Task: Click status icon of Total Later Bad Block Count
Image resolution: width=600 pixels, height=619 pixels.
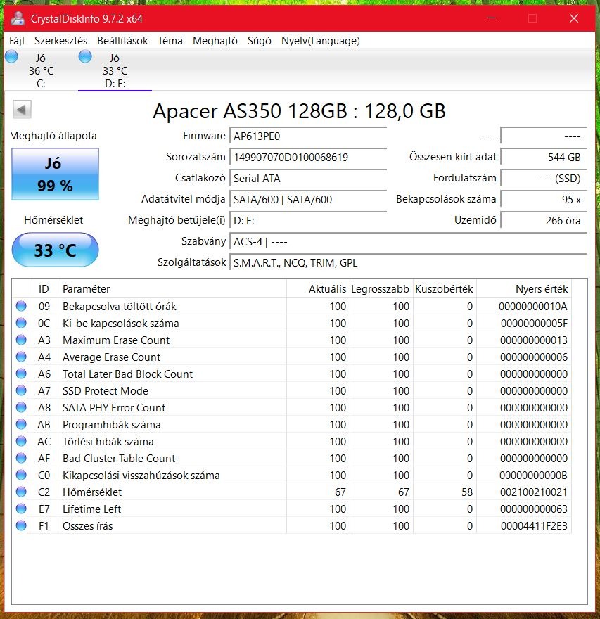Action: coord(21,374)
